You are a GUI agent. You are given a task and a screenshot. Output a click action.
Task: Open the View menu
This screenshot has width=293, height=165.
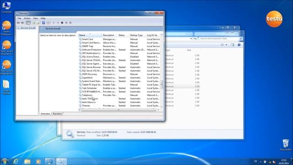35,18
